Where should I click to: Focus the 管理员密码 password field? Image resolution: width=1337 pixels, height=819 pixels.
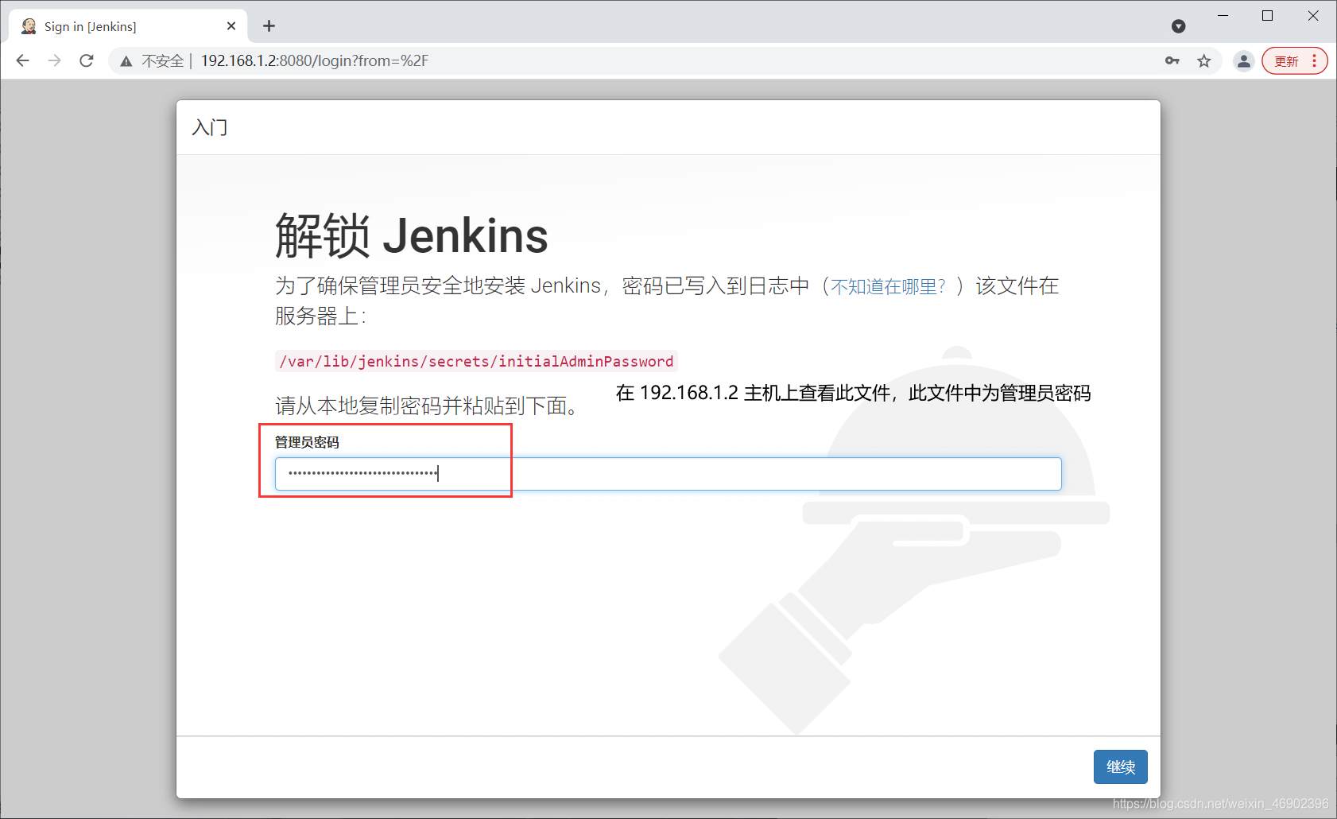coord(668,474)
